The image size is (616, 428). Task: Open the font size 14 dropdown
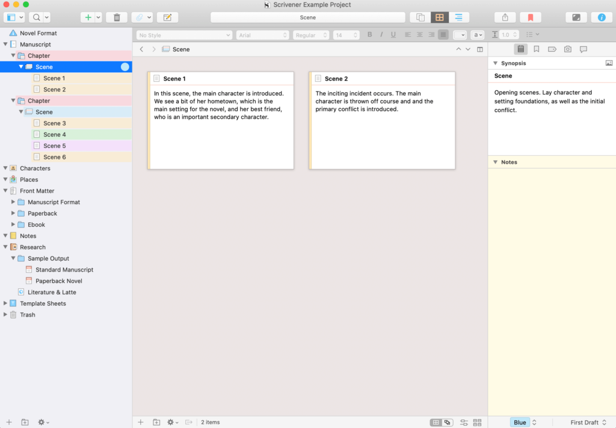(346, 35)
